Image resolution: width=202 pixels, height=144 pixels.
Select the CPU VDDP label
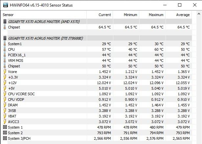click(16, 99)
